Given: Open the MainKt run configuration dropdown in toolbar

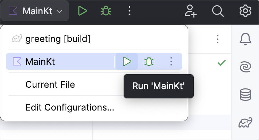Looking at the screenshot, I should pyautogui.click(x=35, y=11).
